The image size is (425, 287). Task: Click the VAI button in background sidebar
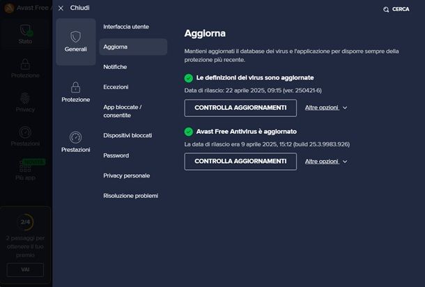point(25,270)
